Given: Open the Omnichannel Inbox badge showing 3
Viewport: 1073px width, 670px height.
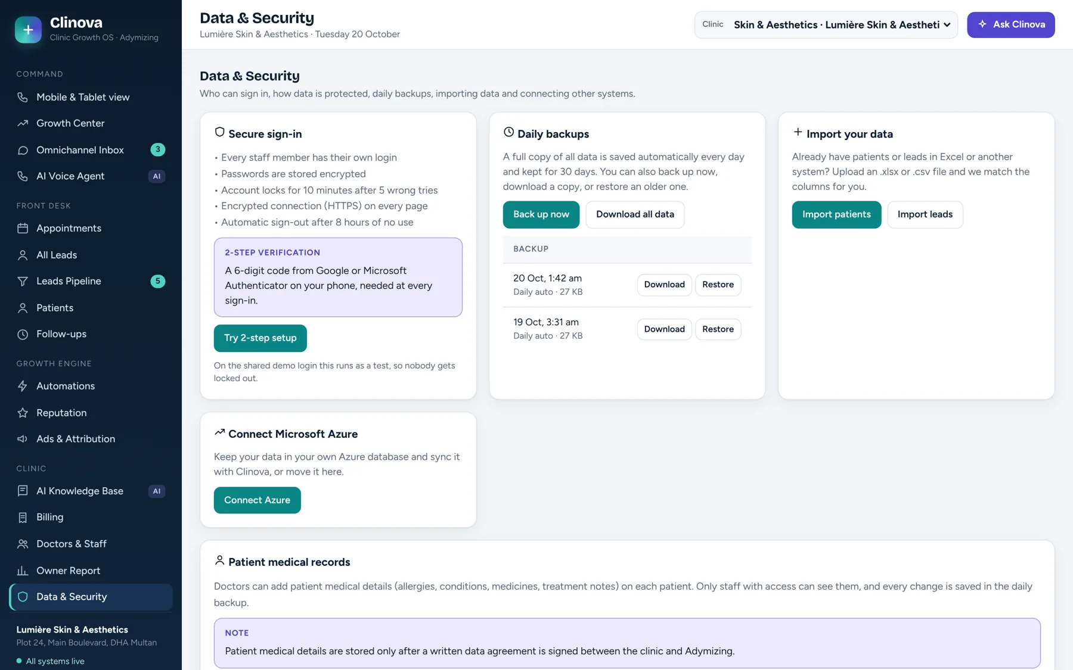Looking at the screenshot, I should tap(157, 149).
